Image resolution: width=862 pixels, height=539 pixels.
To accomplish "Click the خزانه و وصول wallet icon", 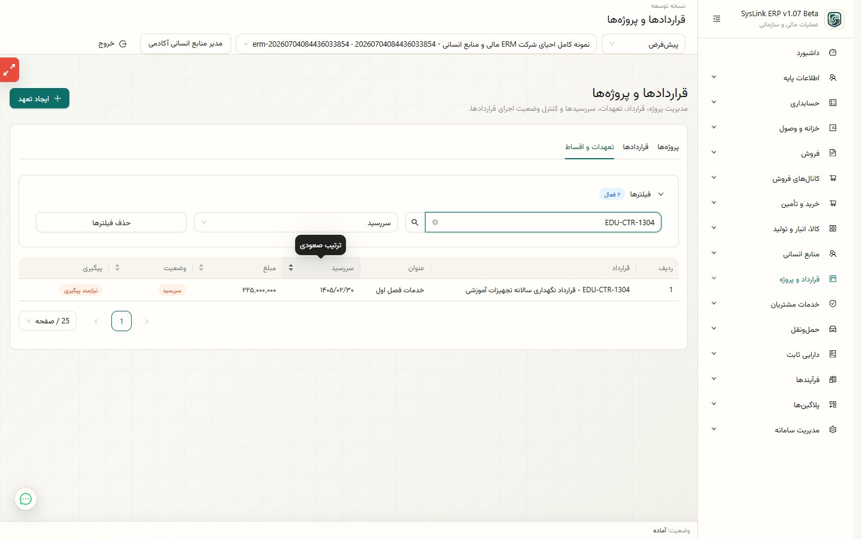I will pyautogui.click(x=833, y=128).
